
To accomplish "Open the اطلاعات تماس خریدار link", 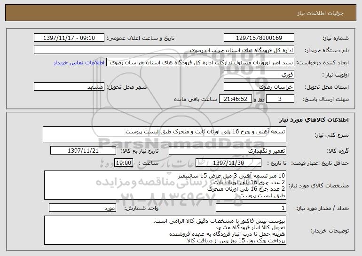I will pyautogui.click(x=79, y=62).
